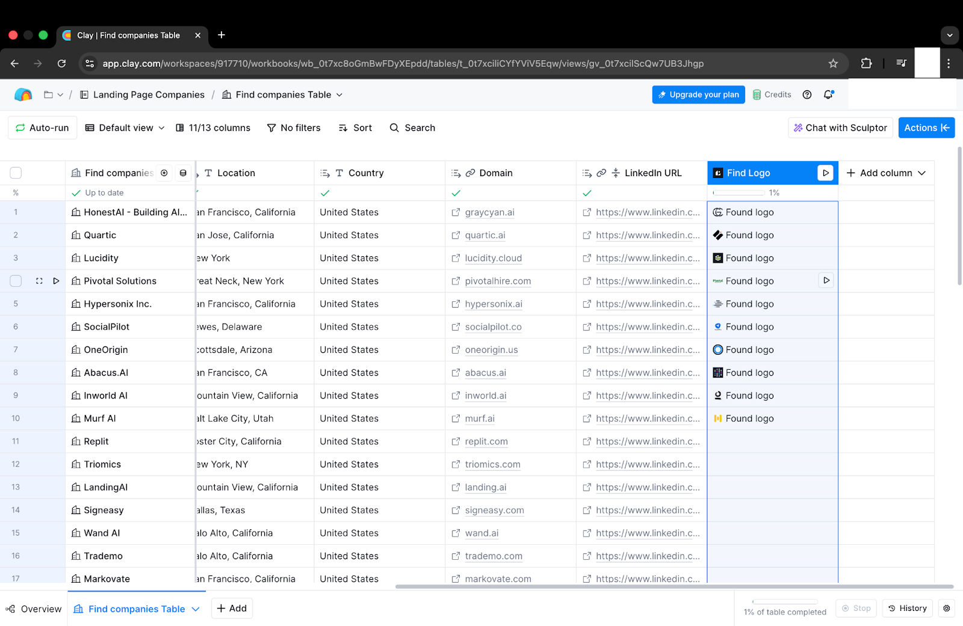963x626 pixels.
Task: Click the Abacus.AI found logo icon
Action: point(717,373)
